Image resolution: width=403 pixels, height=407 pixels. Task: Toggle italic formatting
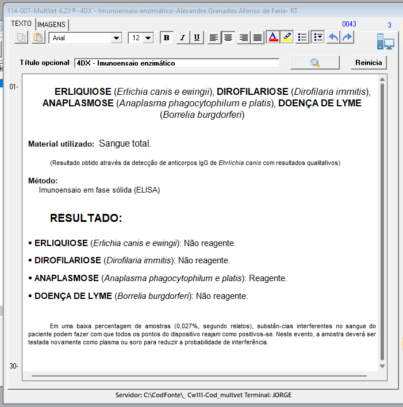pyautogui.click(x=182, y=37)
